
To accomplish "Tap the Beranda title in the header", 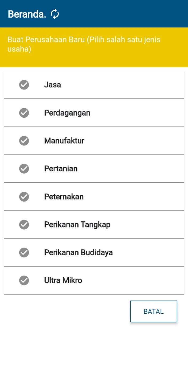I will pyautogui.click(x=26, y=14).
